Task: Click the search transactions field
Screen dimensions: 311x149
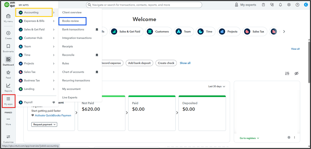Action: pos(144,5)
